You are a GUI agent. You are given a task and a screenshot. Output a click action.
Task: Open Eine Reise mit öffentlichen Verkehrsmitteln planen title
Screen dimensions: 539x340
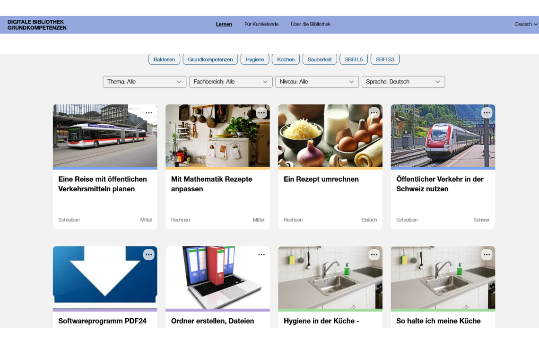point(103,184)
